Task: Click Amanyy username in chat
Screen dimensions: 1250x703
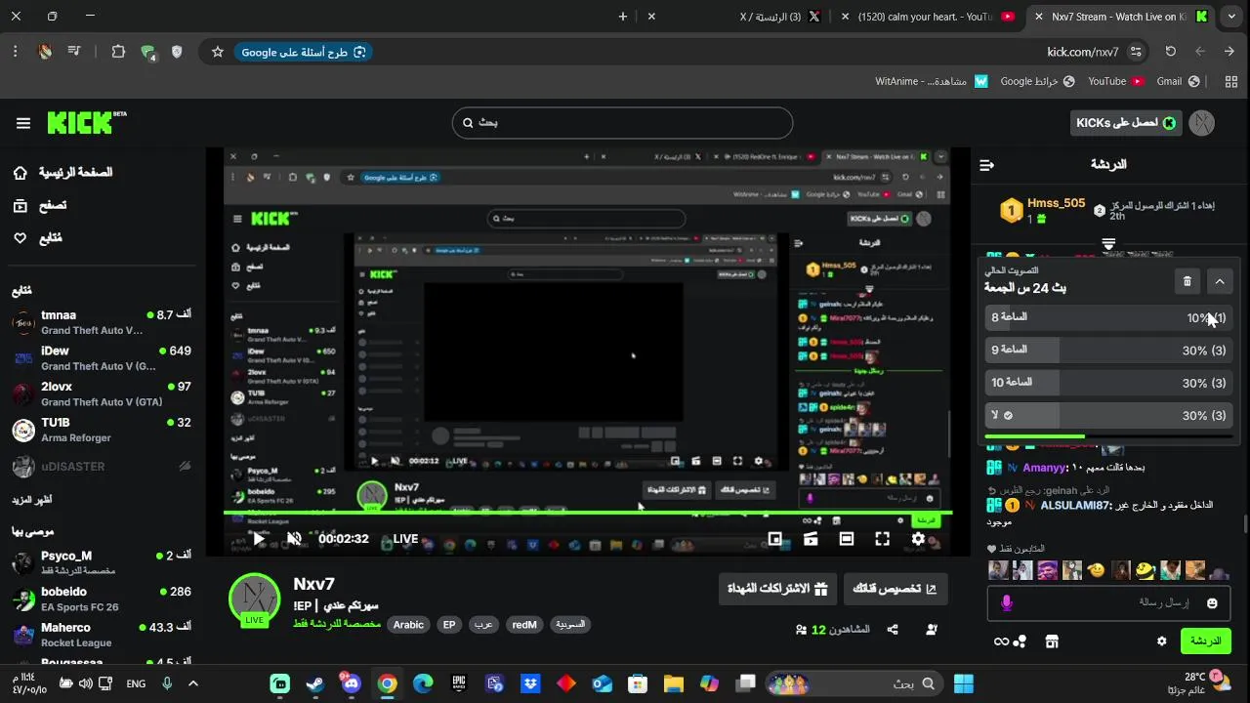Action: click(x=1043, y=468)
